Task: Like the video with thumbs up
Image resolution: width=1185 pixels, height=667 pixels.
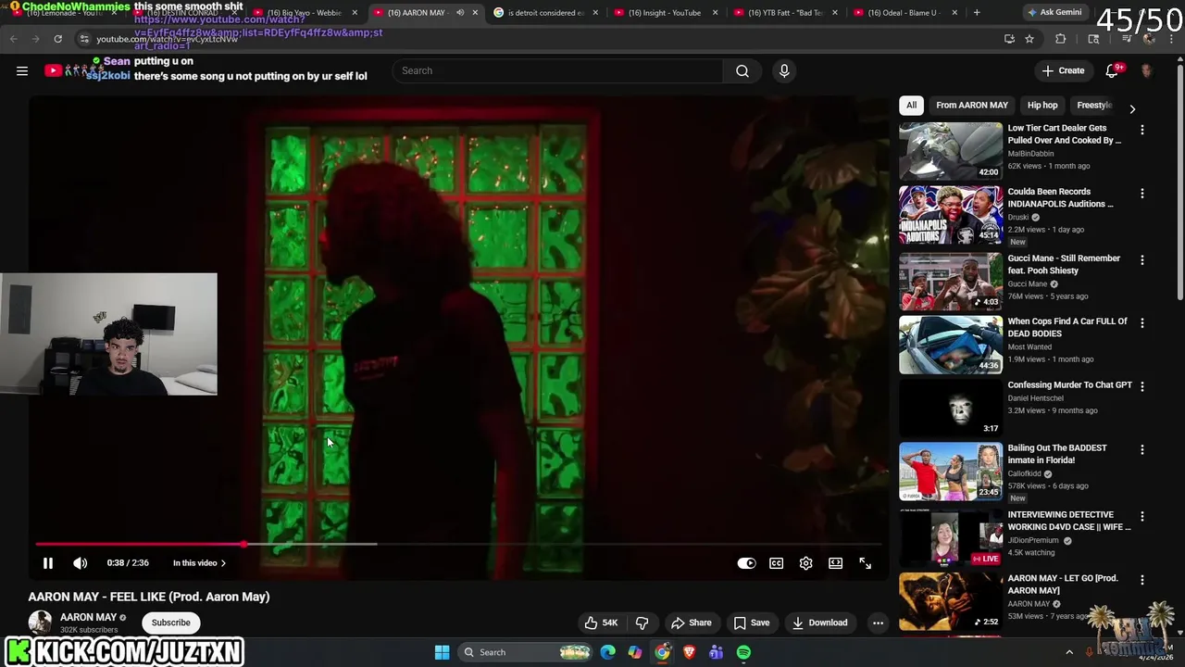Action: pos(600,623)
